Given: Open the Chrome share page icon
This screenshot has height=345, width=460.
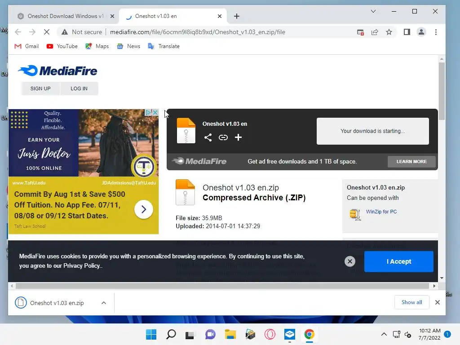Looking at the screenshot, I should tap(375, 32).
